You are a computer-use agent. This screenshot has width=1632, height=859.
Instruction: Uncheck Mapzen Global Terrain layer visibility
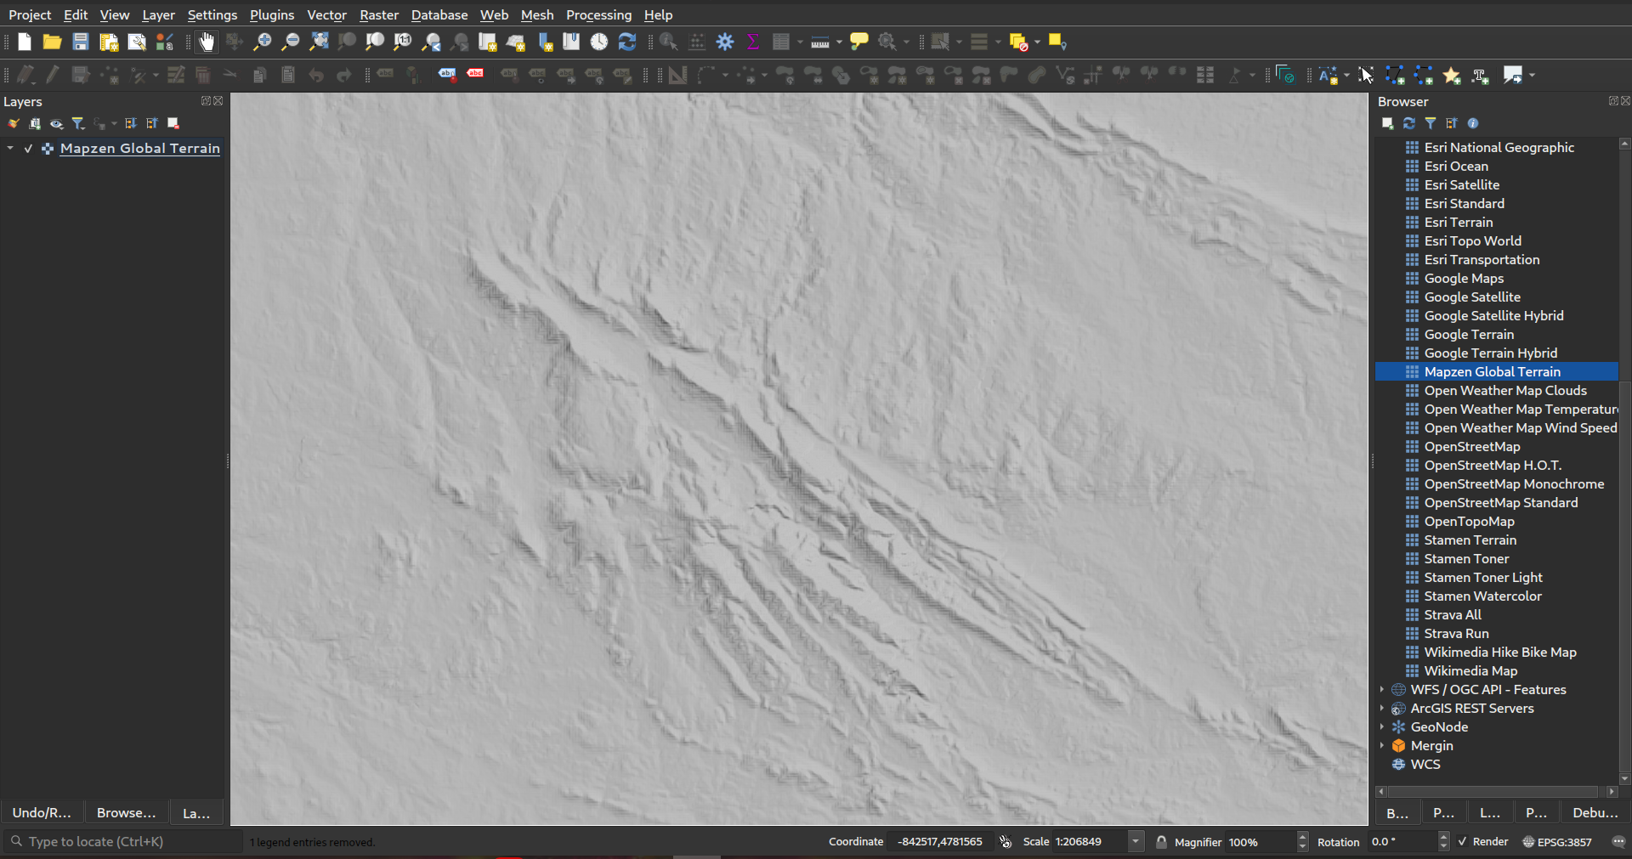point(28,149)
